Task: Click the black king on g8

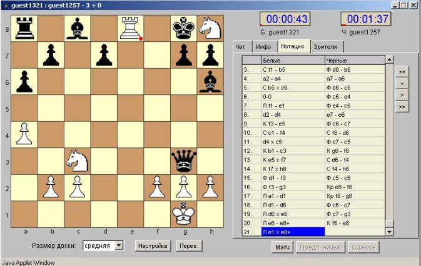Action: (184, 28)
